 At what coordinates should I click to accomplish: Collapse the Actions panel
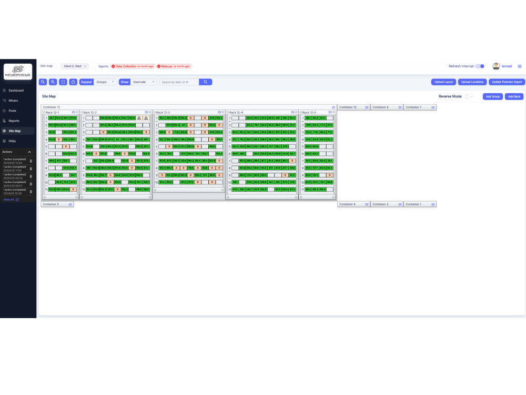click(x=29, y=152)
